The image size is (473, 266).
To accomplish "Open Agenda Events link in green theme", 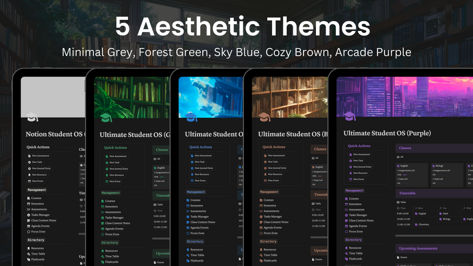I will click(x=114, y=229).
